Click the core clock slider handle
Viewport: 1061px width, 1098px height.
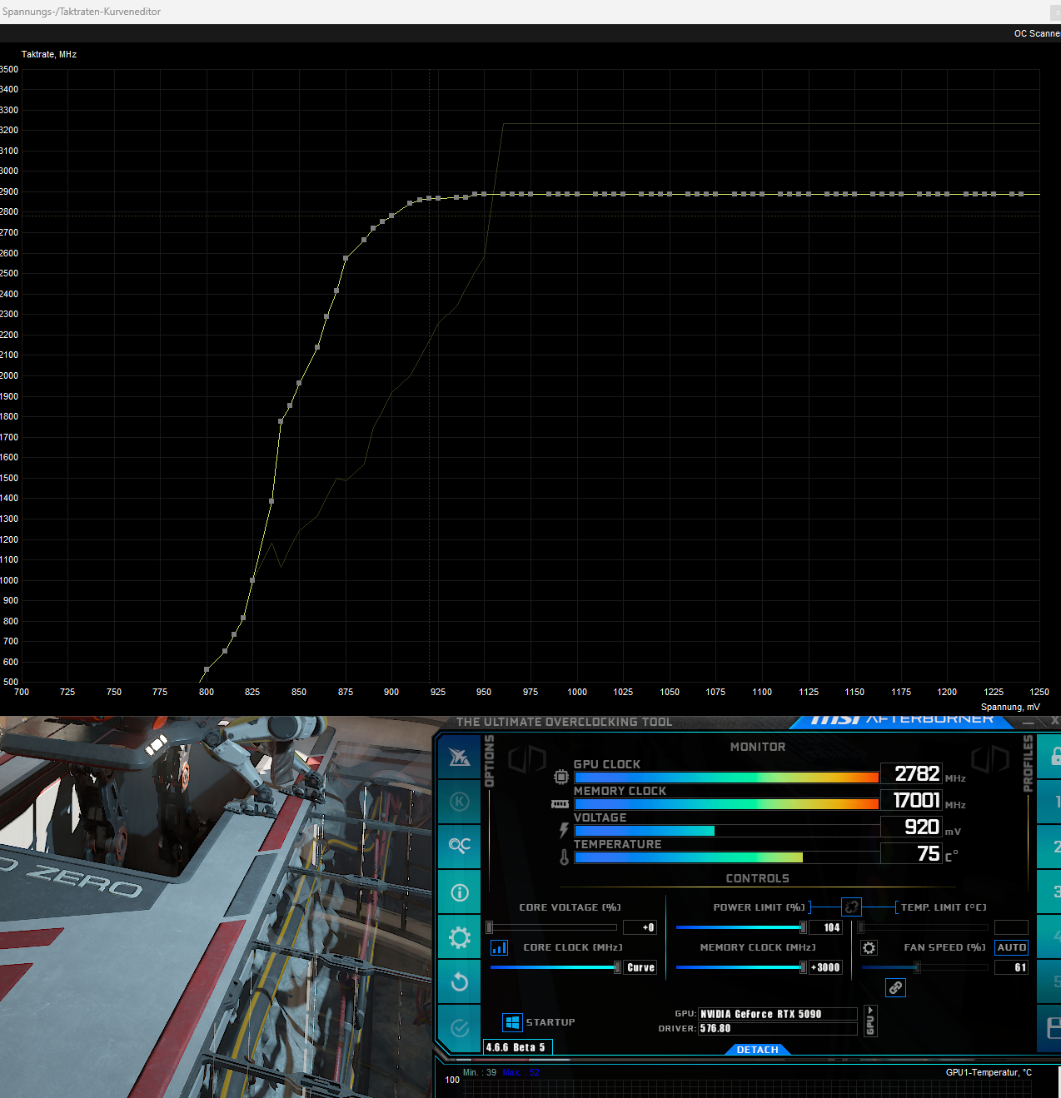[617, 967]
